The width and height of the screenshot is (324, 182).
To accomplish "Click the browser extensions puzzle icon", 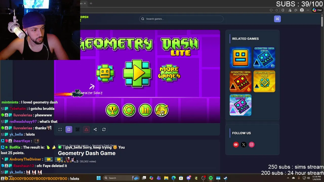I will coord(283,10).
